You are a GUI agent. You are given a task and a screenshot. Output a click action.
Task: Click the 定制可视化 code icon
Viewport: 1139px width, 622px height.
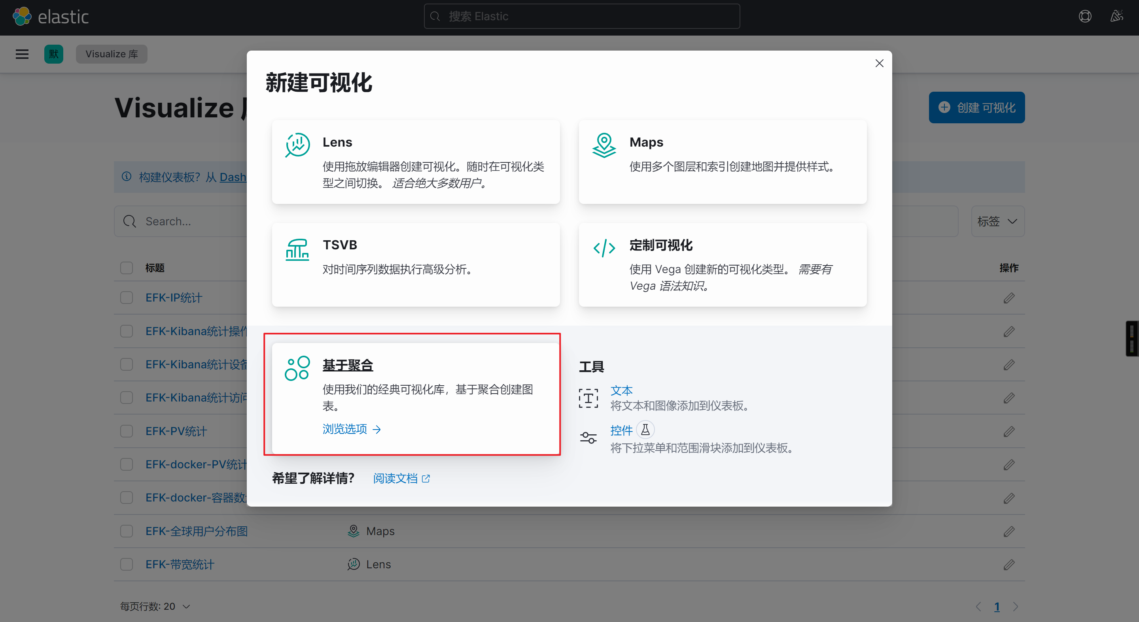click(x=604, y=248)
